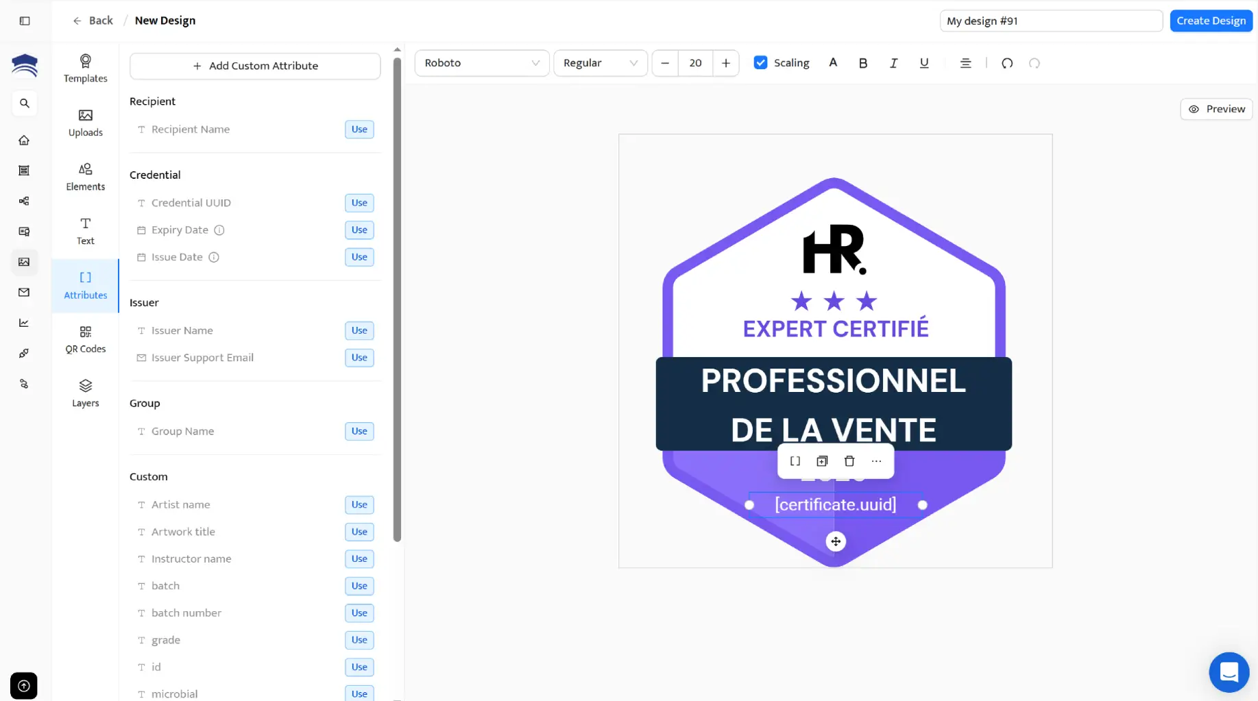This screenshot has height=701, width=1258.
Task: Open the Uploads panel
Action: coord(85,123)
